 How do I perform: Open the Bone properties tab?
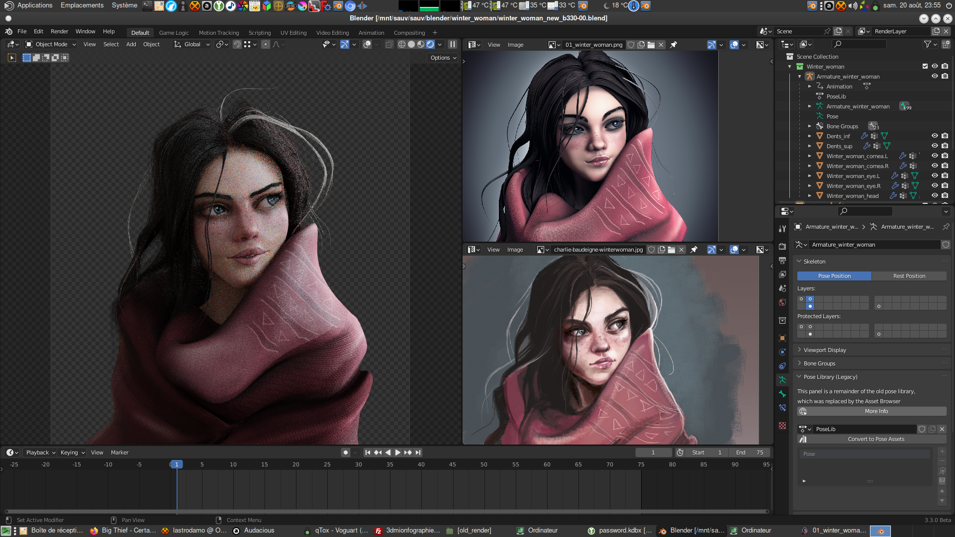pyautogui.click(x=782, y=394)
